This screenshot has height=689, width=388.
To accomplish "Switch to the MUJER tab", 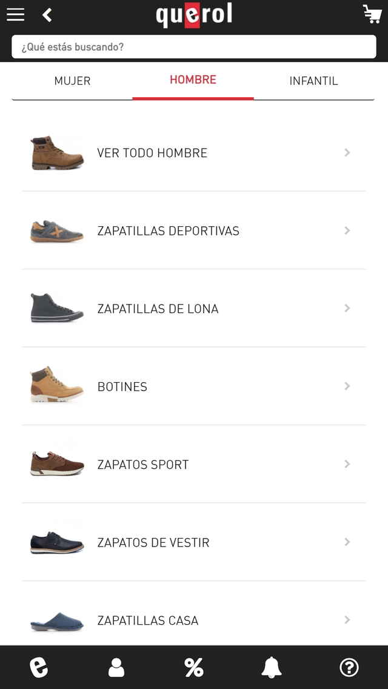I will [x=72, y=81].
